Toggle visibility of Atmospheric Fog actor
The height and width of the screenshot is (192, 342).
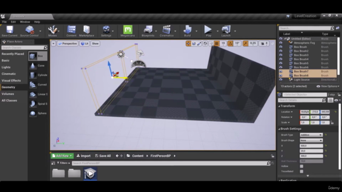pyautogui.click(x=281, y=43)
